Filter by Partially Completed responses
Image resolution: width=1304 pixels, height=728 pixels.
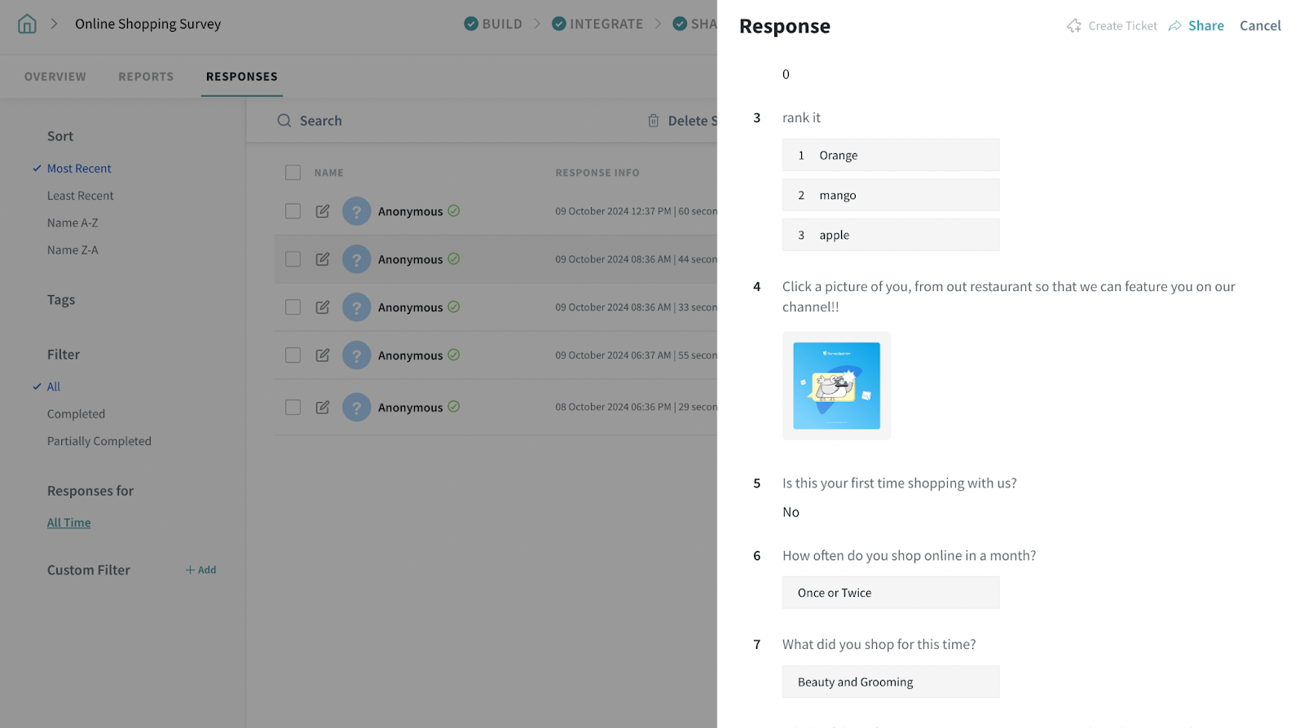pos(99,441)
